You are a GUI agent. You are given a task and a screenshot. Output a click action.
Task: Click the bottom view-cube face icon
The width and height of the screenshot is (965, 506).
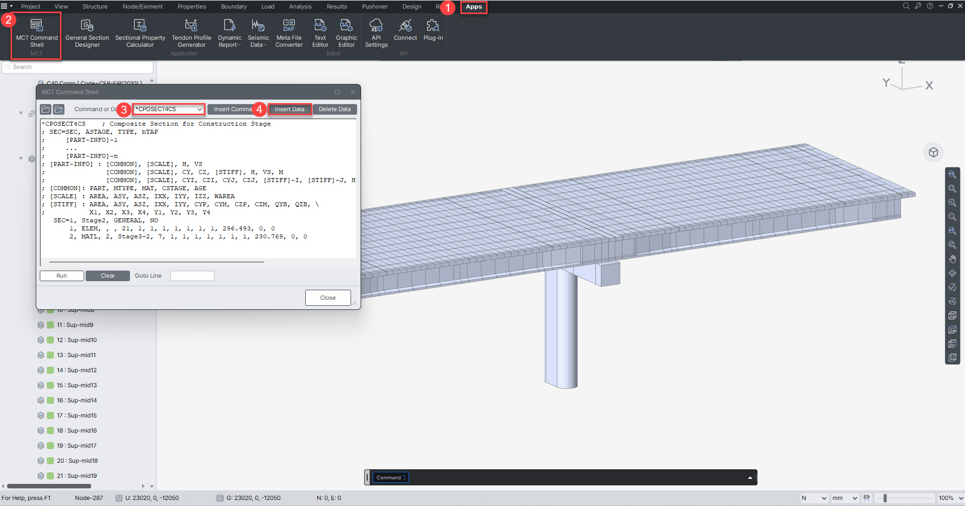pos(952,358)
